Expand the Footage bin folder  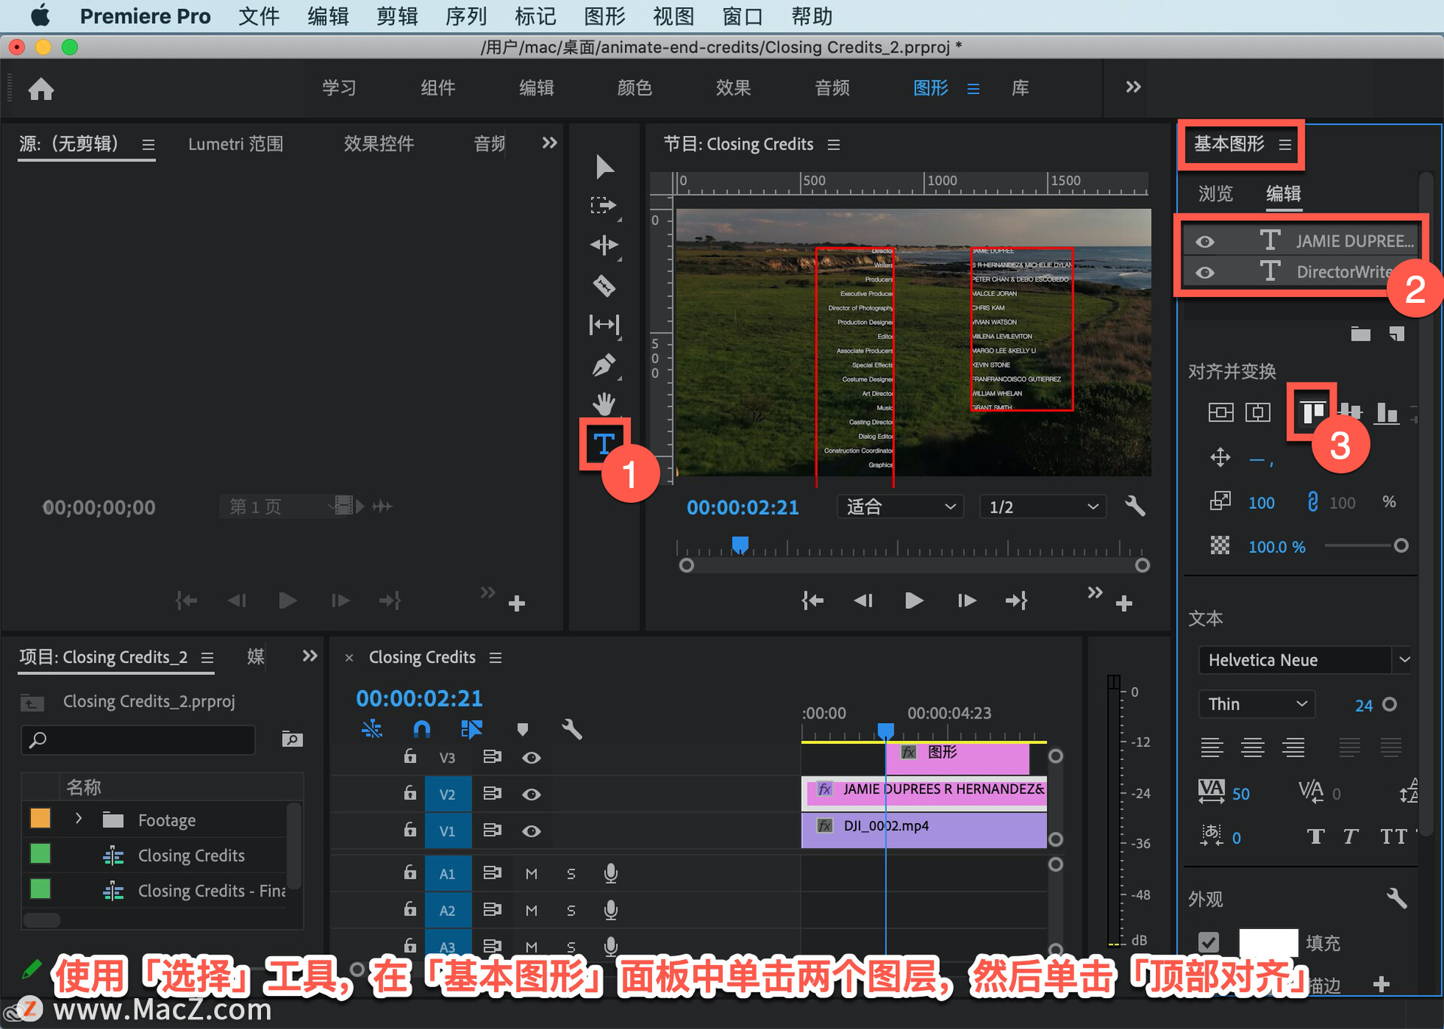[78, 819]
